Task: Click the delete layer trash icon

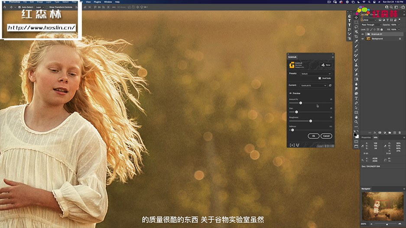Action: (400, 132)
